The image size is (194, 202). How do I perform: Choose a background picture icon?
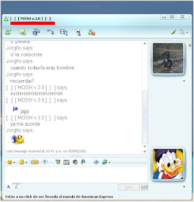pyautogui.click(x=105, y=162)
